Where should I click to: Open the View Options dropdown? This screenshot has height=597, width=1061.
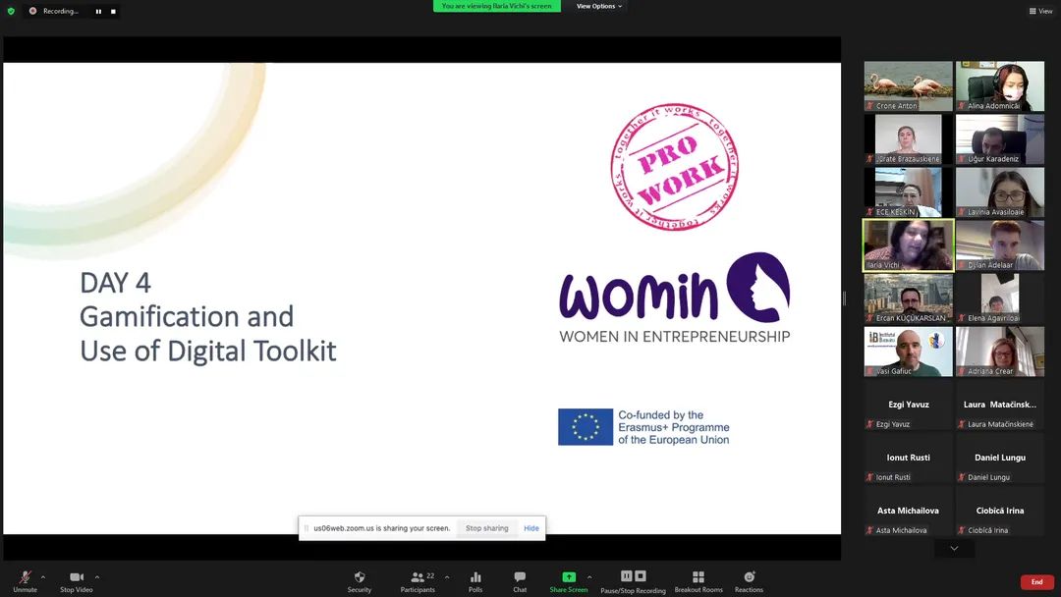click(599, 6)
